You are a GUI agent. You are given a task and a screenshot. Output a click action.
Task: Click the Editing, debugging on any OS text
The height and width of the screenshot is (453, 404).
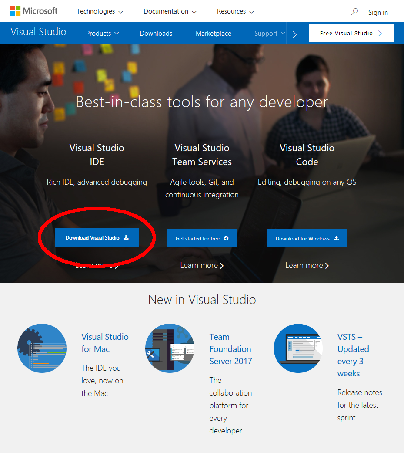click(x=307, y=182)
